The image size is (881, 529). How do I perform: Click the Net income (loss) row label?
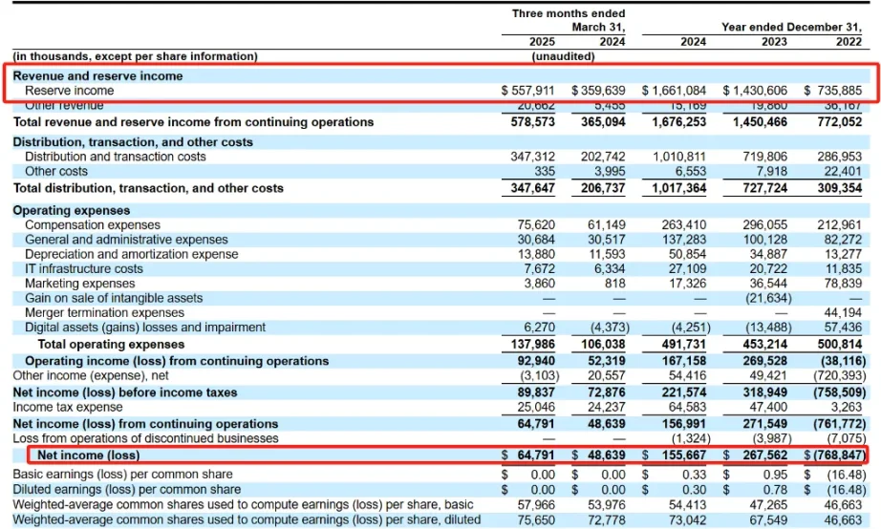pyautogui.click(x=88, y=455)
